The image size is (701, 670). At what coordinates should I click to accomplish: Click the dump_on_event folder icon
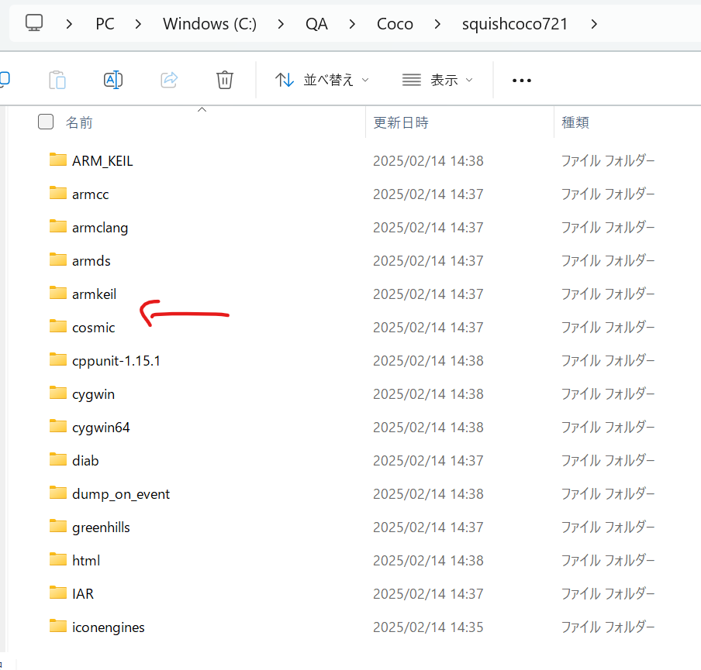point(57,493)
